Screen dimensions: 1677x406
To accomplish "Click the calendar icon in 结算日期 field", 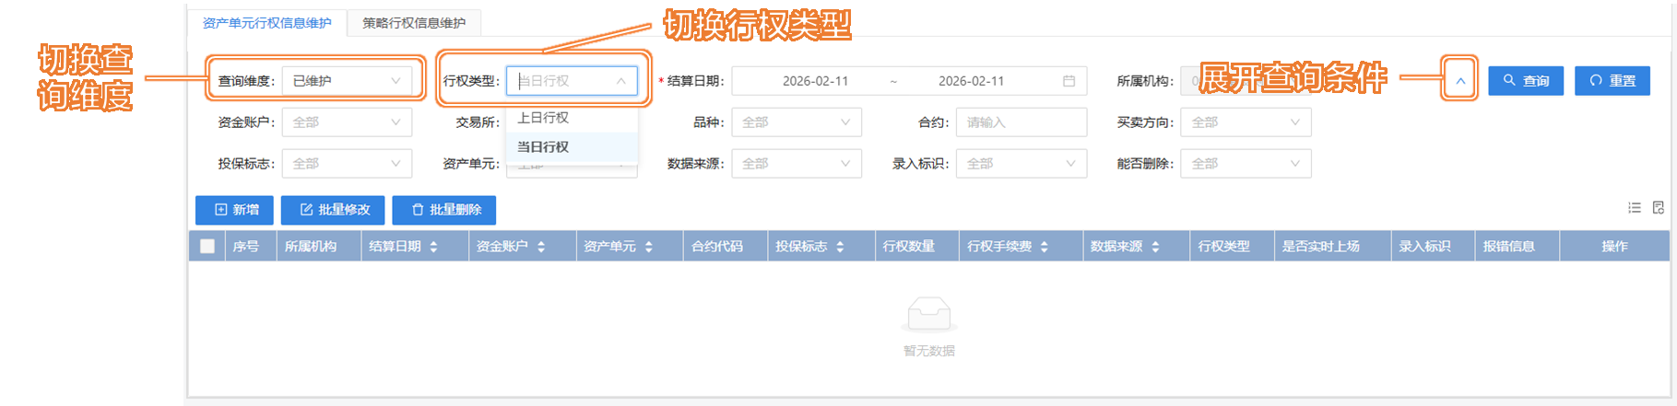I will point(1069,81).
